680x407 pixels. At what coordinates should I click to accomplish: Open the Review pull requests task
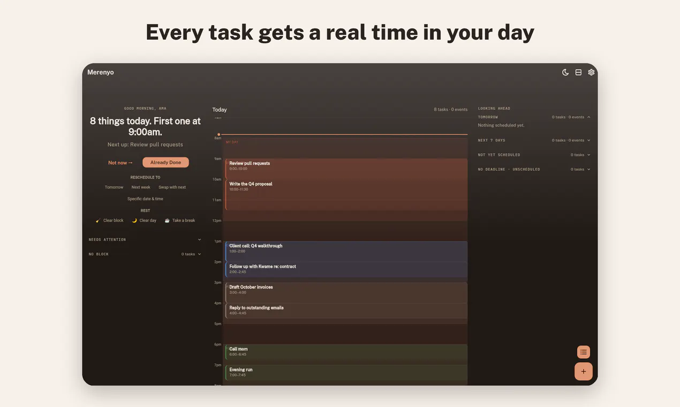pos(346,169)
